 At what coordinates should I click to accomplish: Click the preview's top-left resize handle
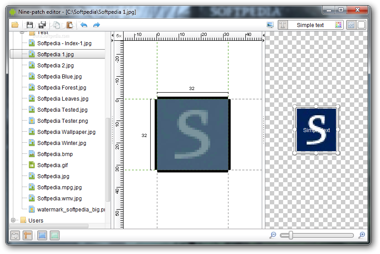[295, 106]
